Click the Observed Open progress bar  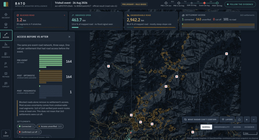pyautogui.click(x=96, y=27)
